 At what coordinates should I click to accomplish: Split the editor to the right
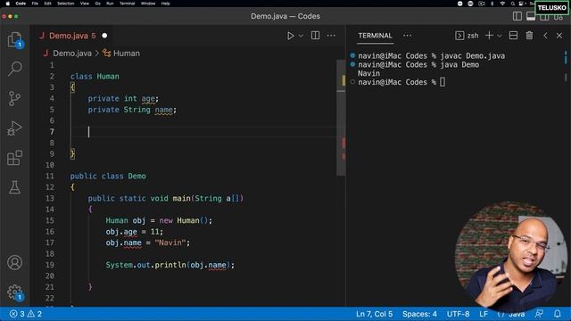315,36
